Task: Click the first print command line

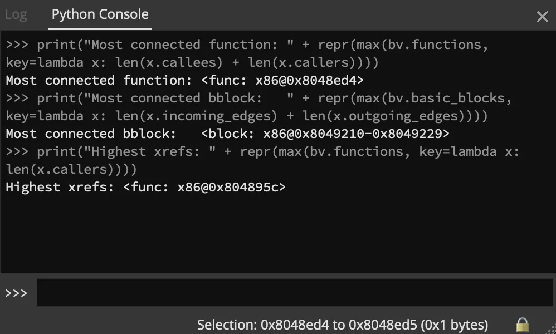Action: pos(247,45)
